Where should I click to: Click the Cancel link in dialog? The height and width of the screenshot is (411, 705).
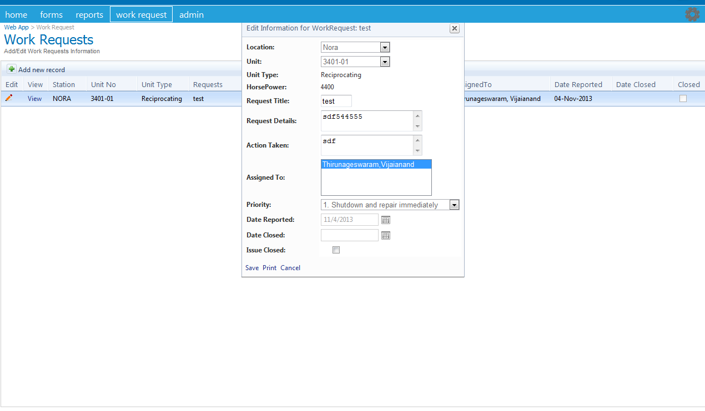[x=290, y=268]
